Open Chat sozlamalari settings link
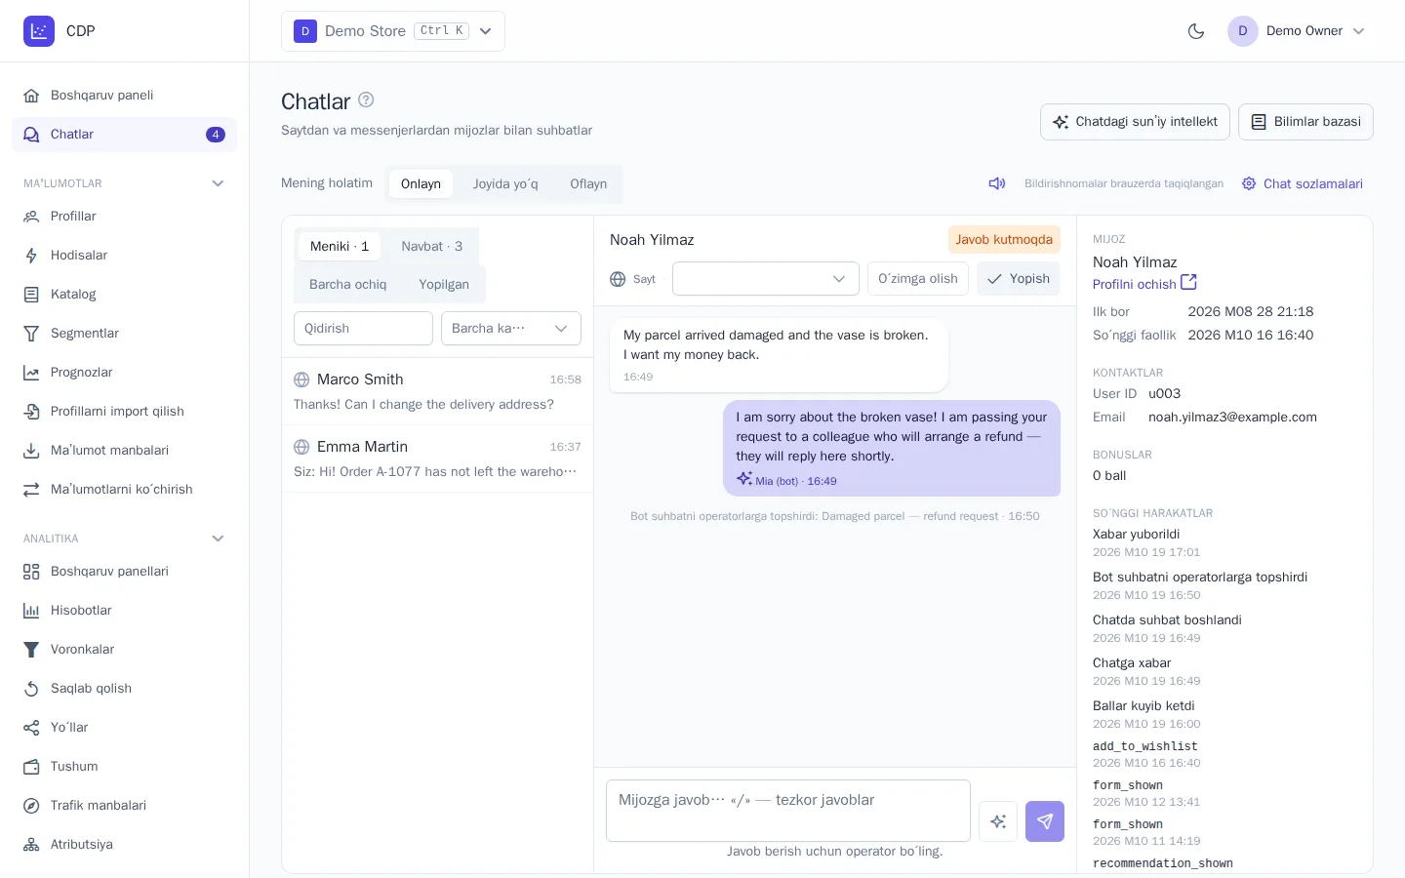The width and height of the screenshot is (1405, 878). pos(1303,183)
